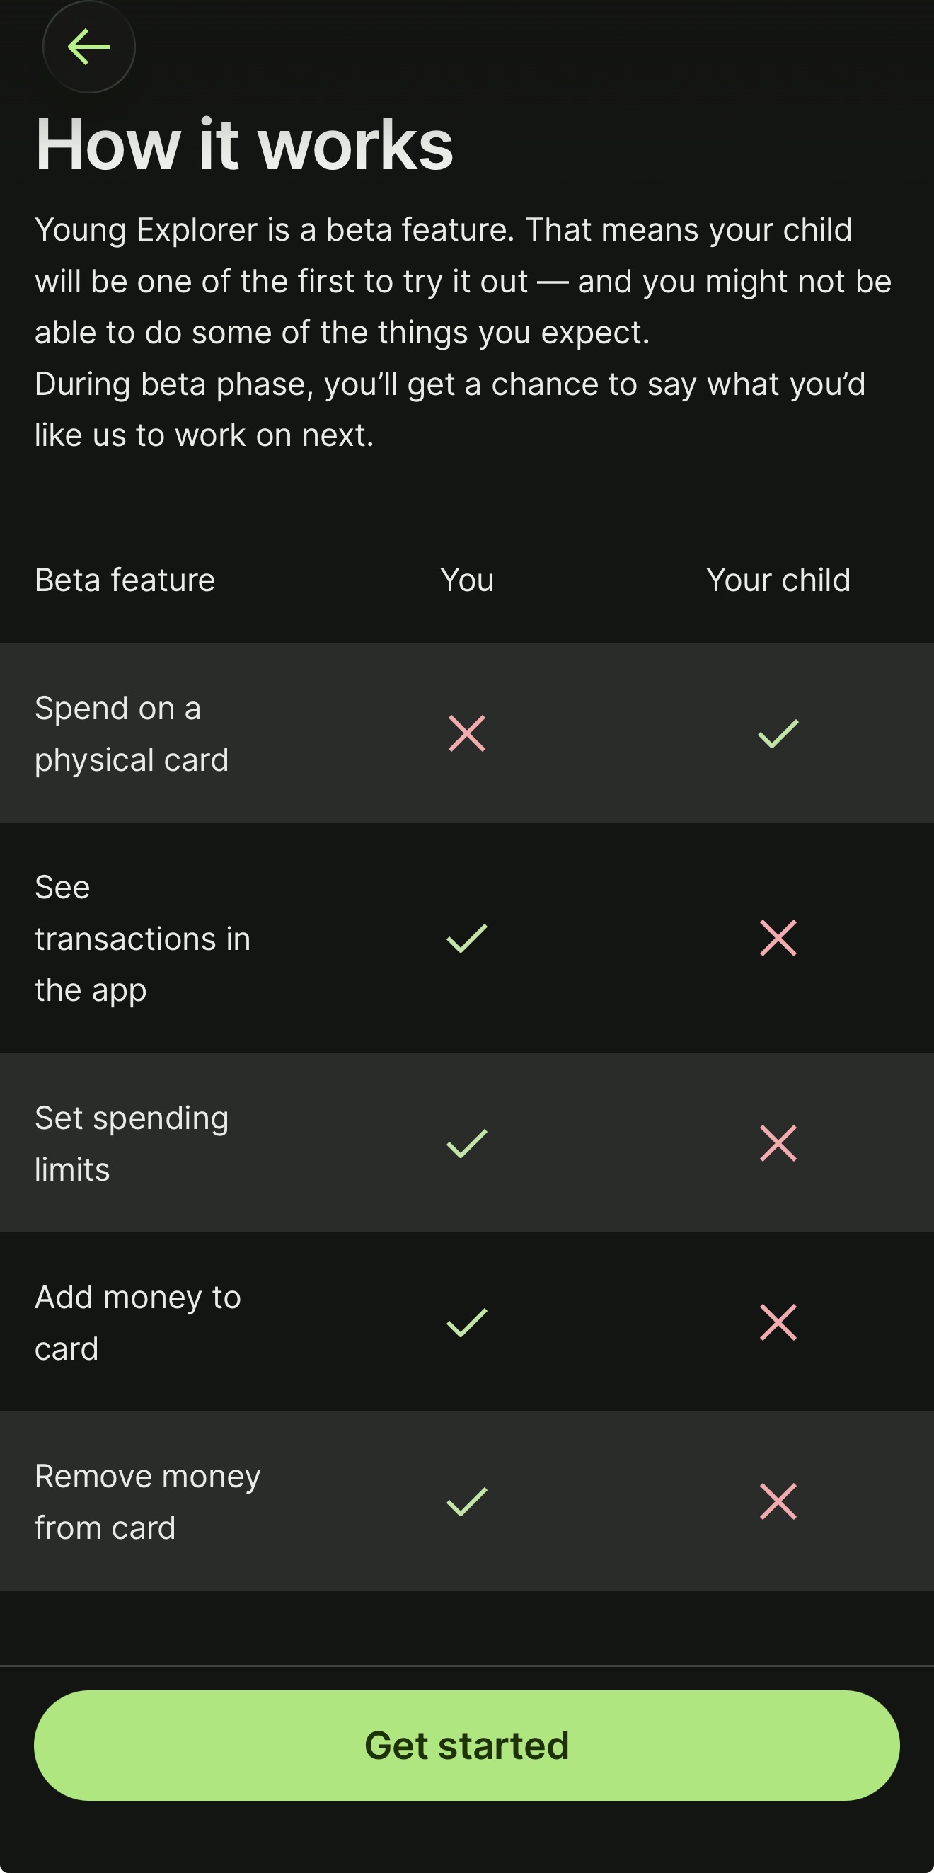Click the child cross for Remove money
The height and width of the screenshot is (1873, 934).
point(778,1501)
